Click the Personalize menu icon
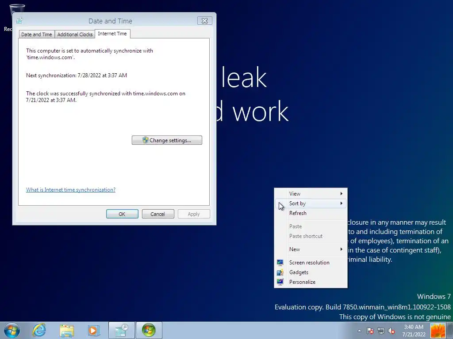 click(x=280, y=282)
